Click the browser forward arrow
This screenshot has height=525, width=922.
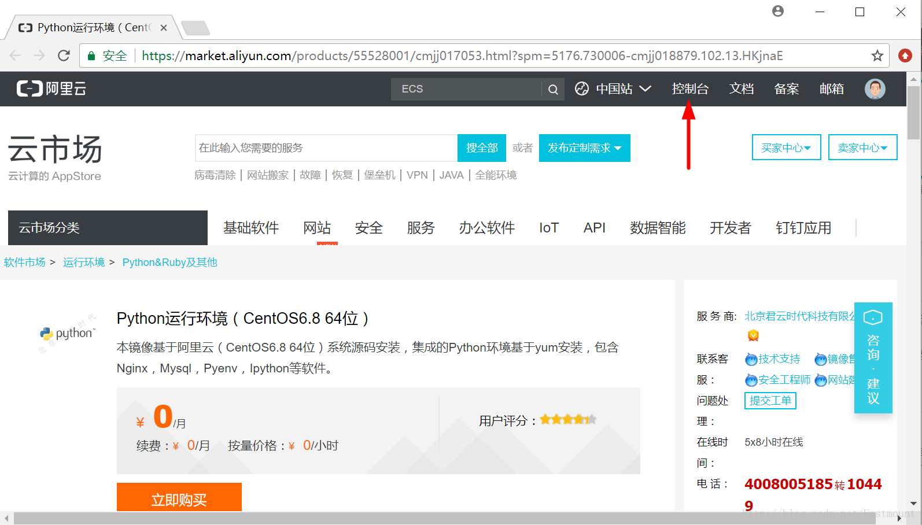point(39,56)
